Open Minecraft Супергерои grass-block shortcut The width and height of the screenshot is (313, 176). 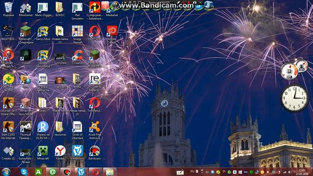[25, 35]
